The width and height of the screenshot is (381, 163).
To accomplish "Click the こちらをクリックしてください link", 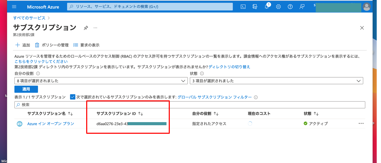I will pos(41,61).
